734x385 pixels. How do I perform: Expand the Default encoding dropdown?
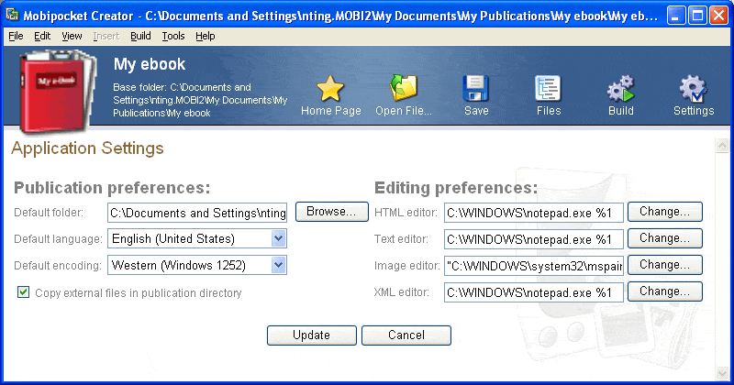tap(279, 265)
